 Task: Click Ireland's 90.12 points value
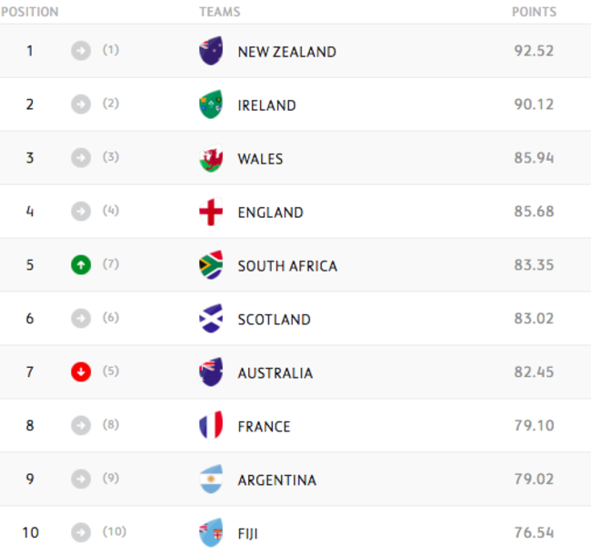[533, 104]
